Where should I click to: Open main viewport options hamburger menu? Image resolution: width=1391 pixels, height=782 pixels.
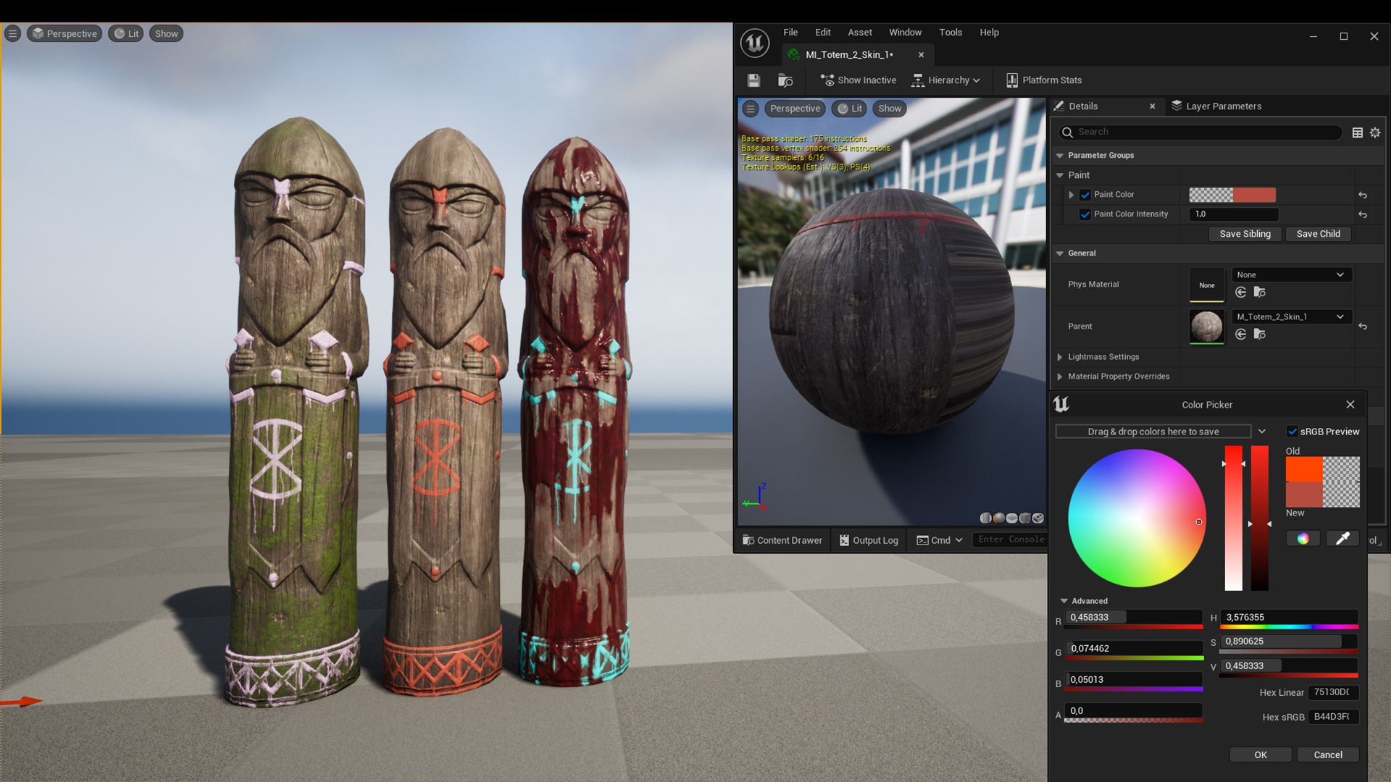tap(12, 33)
